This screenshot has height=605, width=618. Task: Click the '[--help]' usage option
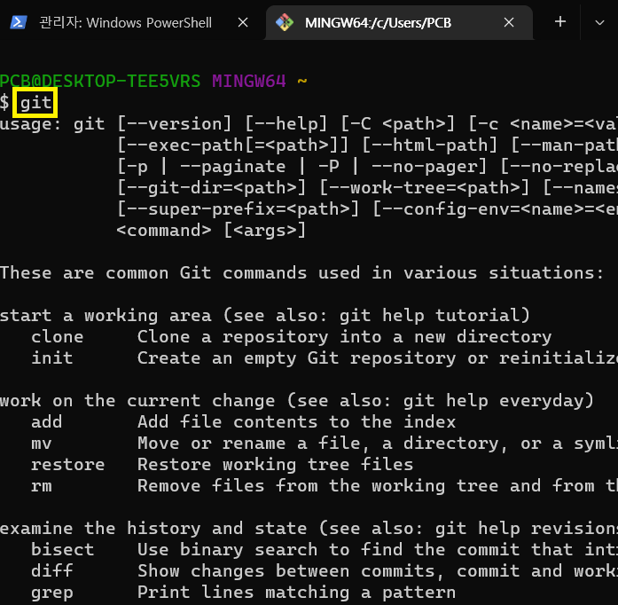click(286, 124)
